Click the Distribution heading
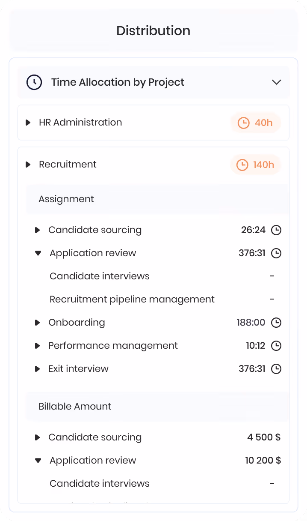Viewport: 307px width, 521px height. (153, 31)
